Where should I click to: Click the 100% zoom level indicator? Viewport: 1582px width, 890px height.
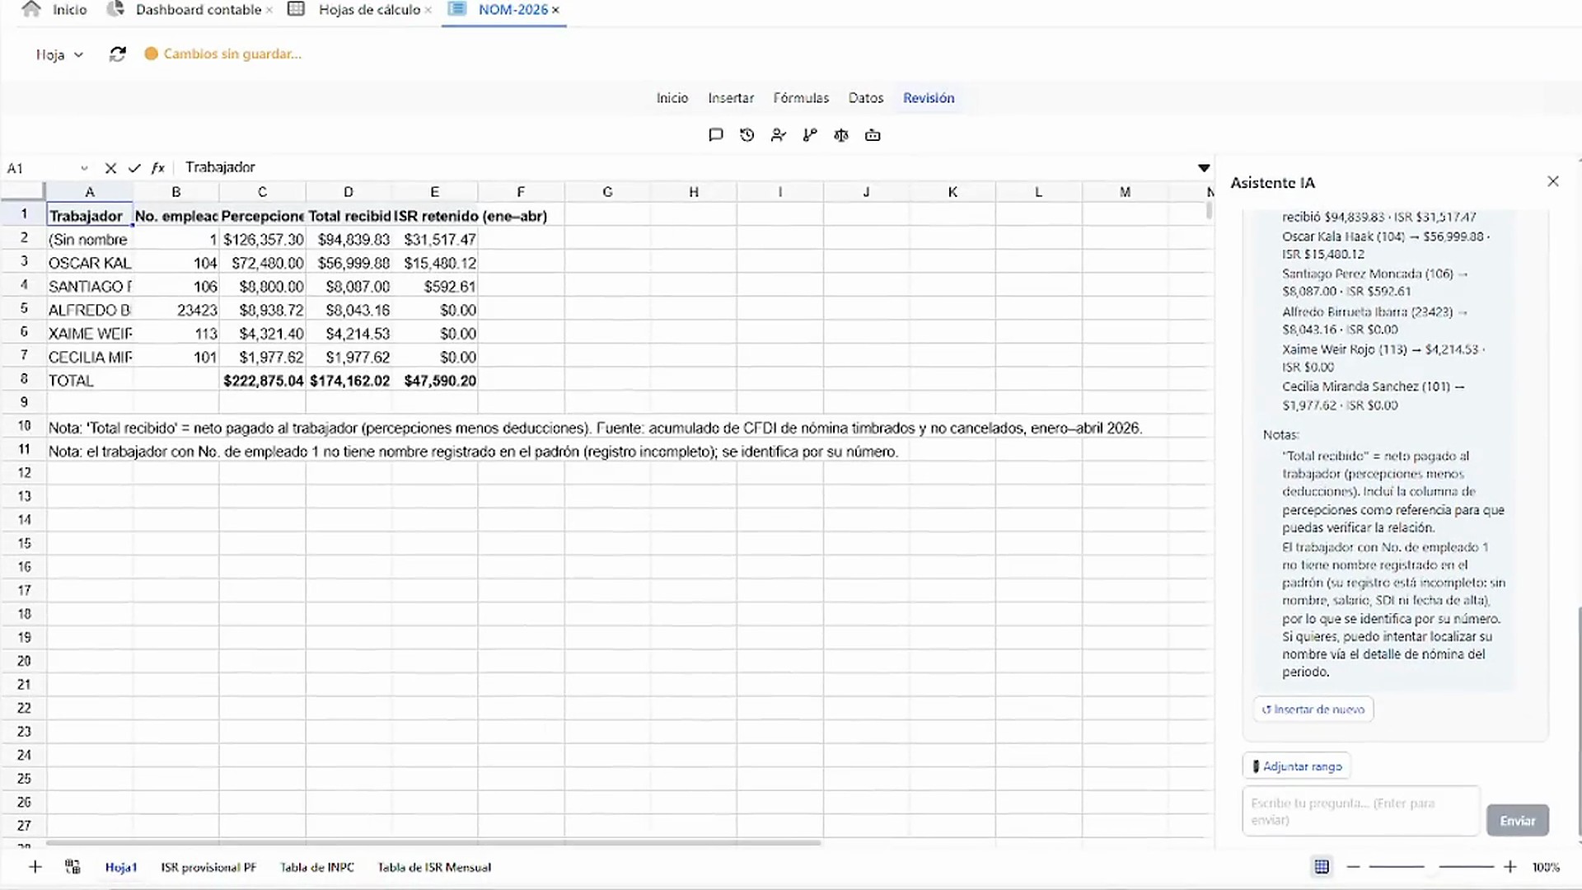point(1546,867)
